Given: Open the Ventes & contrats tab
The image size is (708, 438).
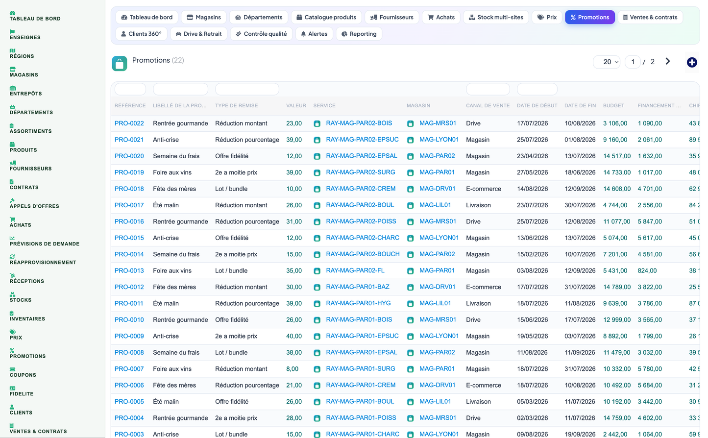Looking at the screenshot, I should click(x=650, y=17).
